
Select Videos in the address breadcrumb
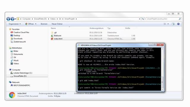[x=53, y=19]
